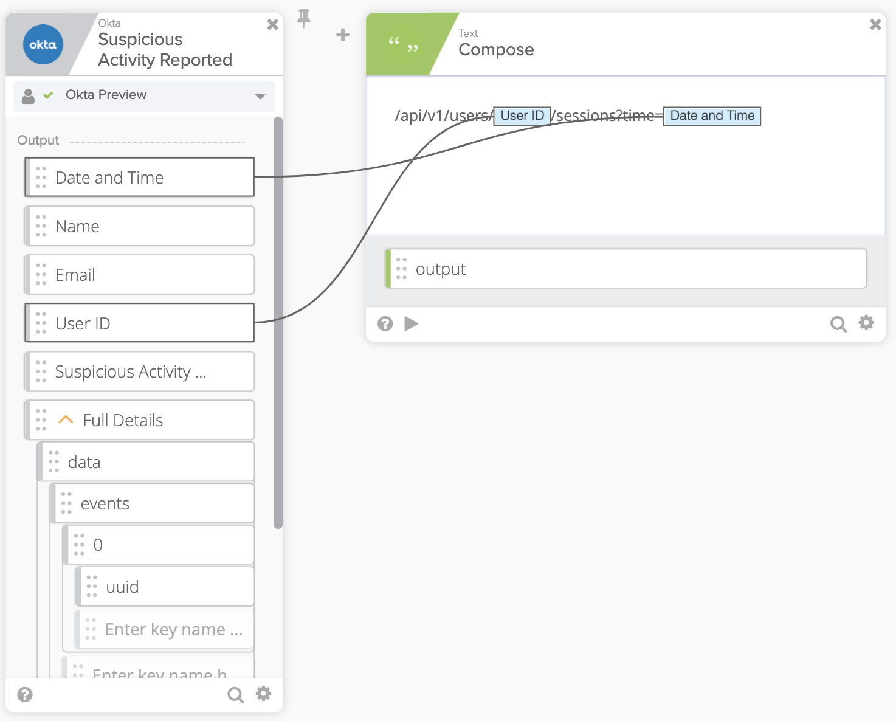Image resolution: width=896 pixels, height=721 pixels.
Task: Click the Date and Time tag in Compose
Action: [712, 116]
